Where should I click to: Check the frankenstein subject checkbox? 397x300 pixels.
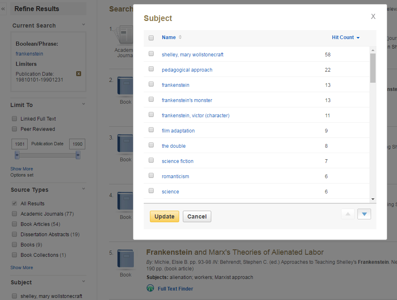coord(151,84)
